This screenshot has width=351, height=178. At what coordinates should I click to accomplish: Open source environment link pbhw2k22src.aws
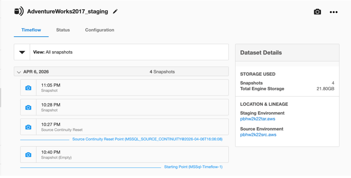click(258, 135)
